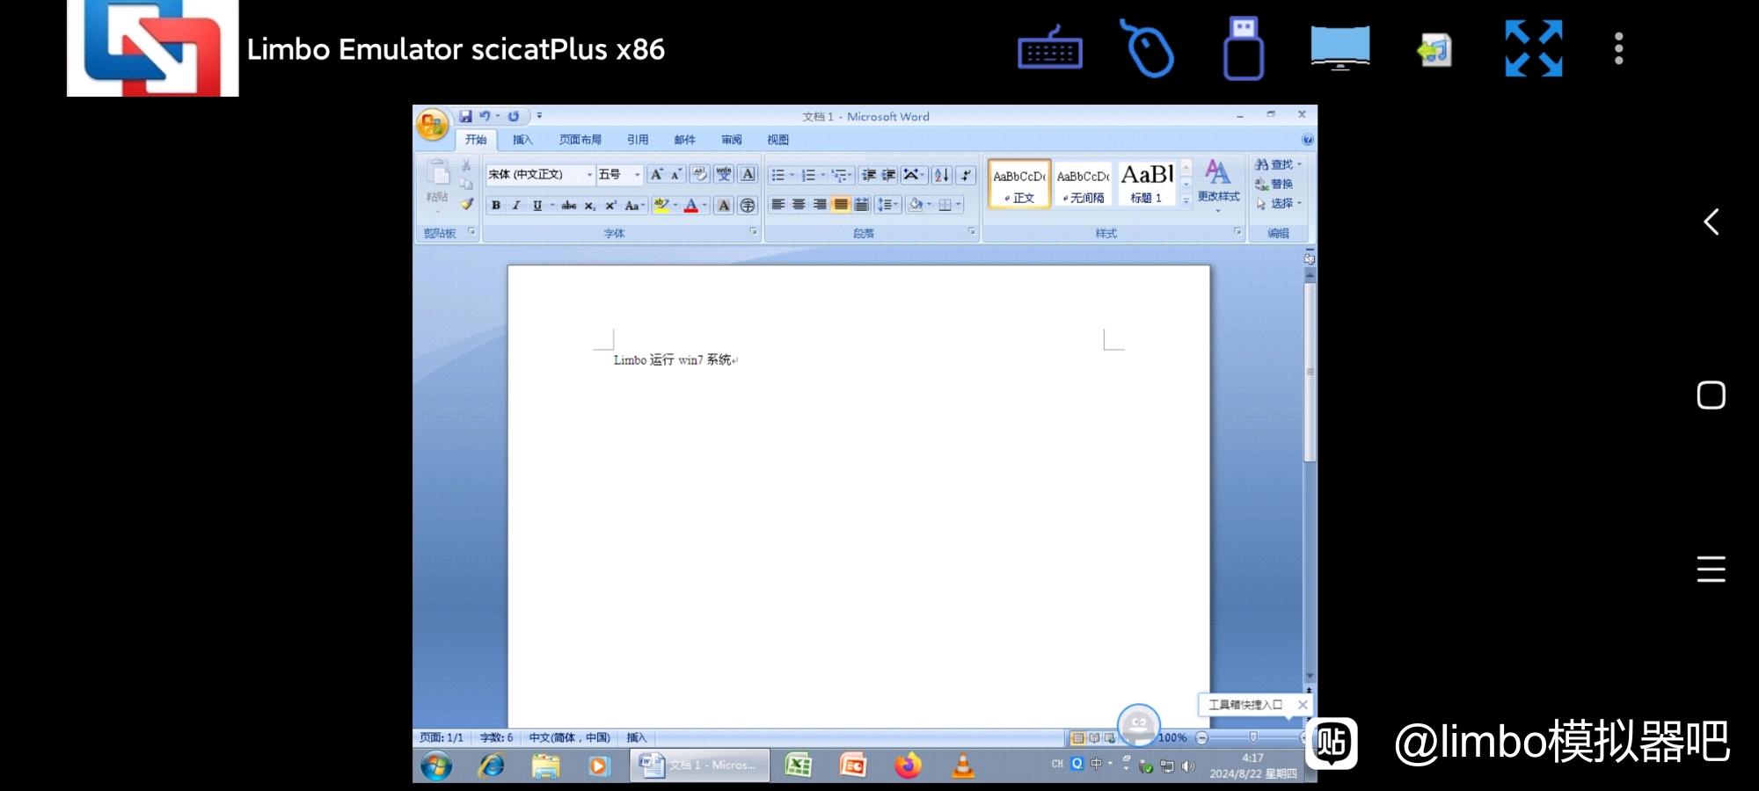
Task: Click the Numbering list icon
Action: [809, 175]
